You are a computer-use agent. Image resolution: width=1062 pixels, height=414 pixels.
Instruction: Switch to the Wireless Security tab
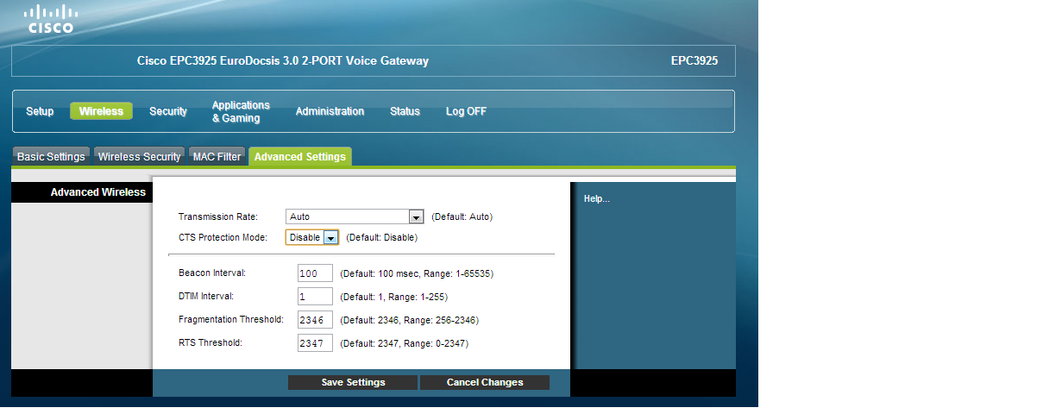139,157
